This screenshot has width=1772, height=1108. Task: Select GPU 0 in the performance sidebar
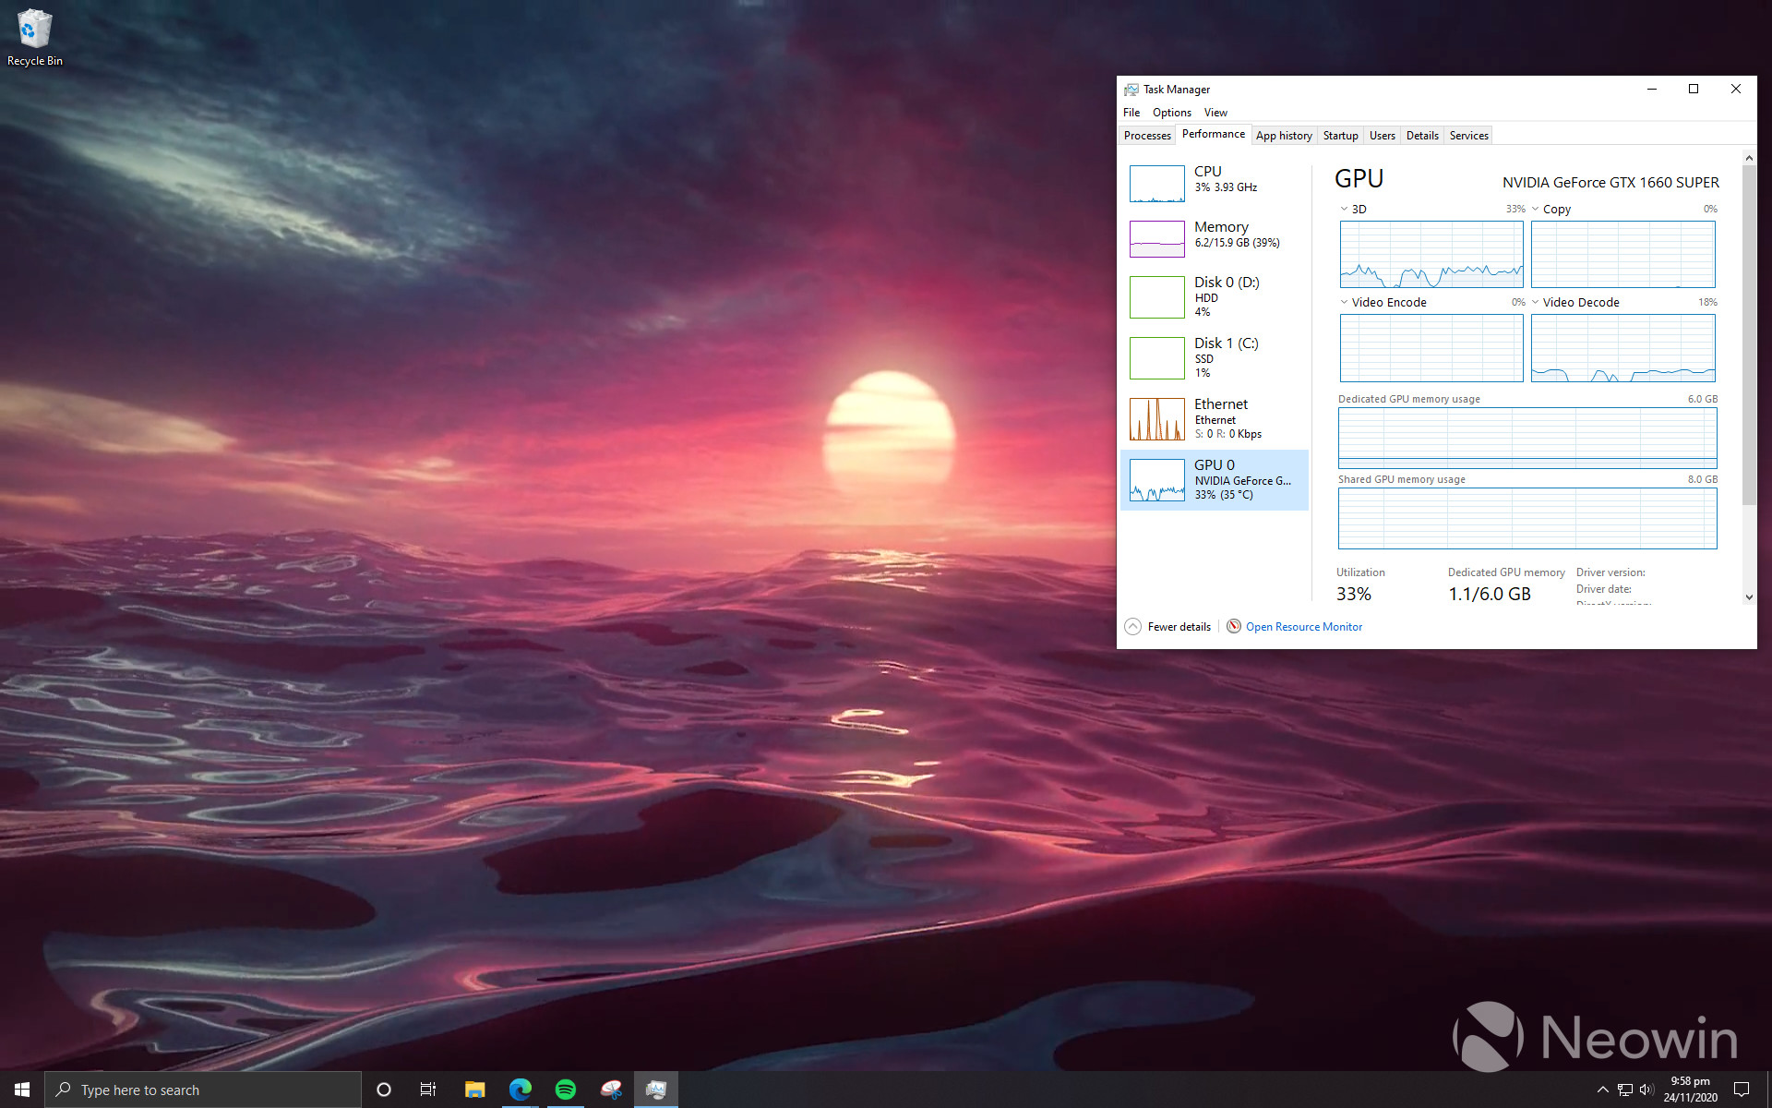click(x=1215, y=479)
